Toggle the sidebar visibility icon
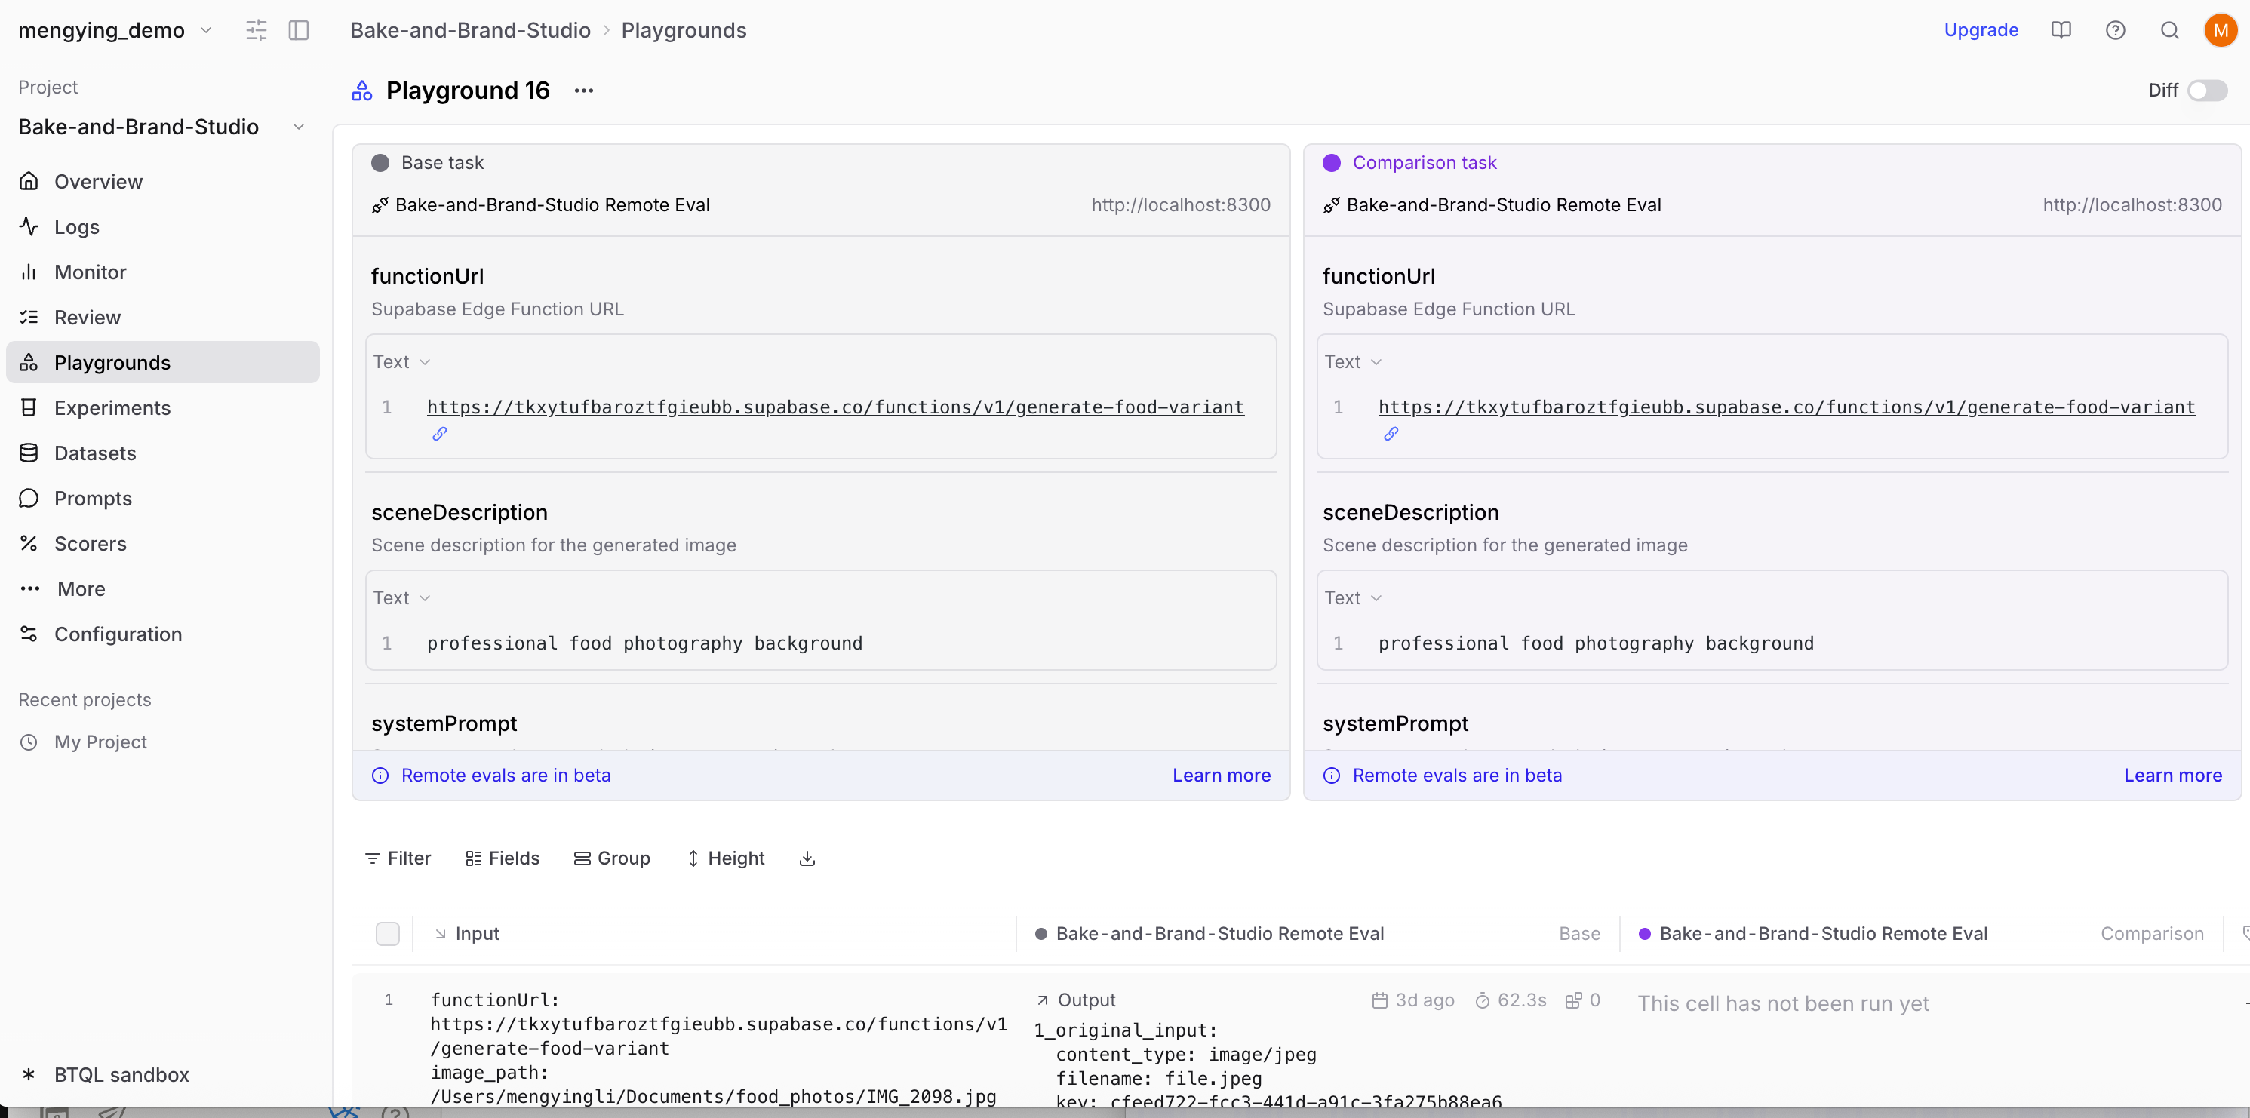The width and height of the screenshot is (2250, 1118). (x=300, y=29)
